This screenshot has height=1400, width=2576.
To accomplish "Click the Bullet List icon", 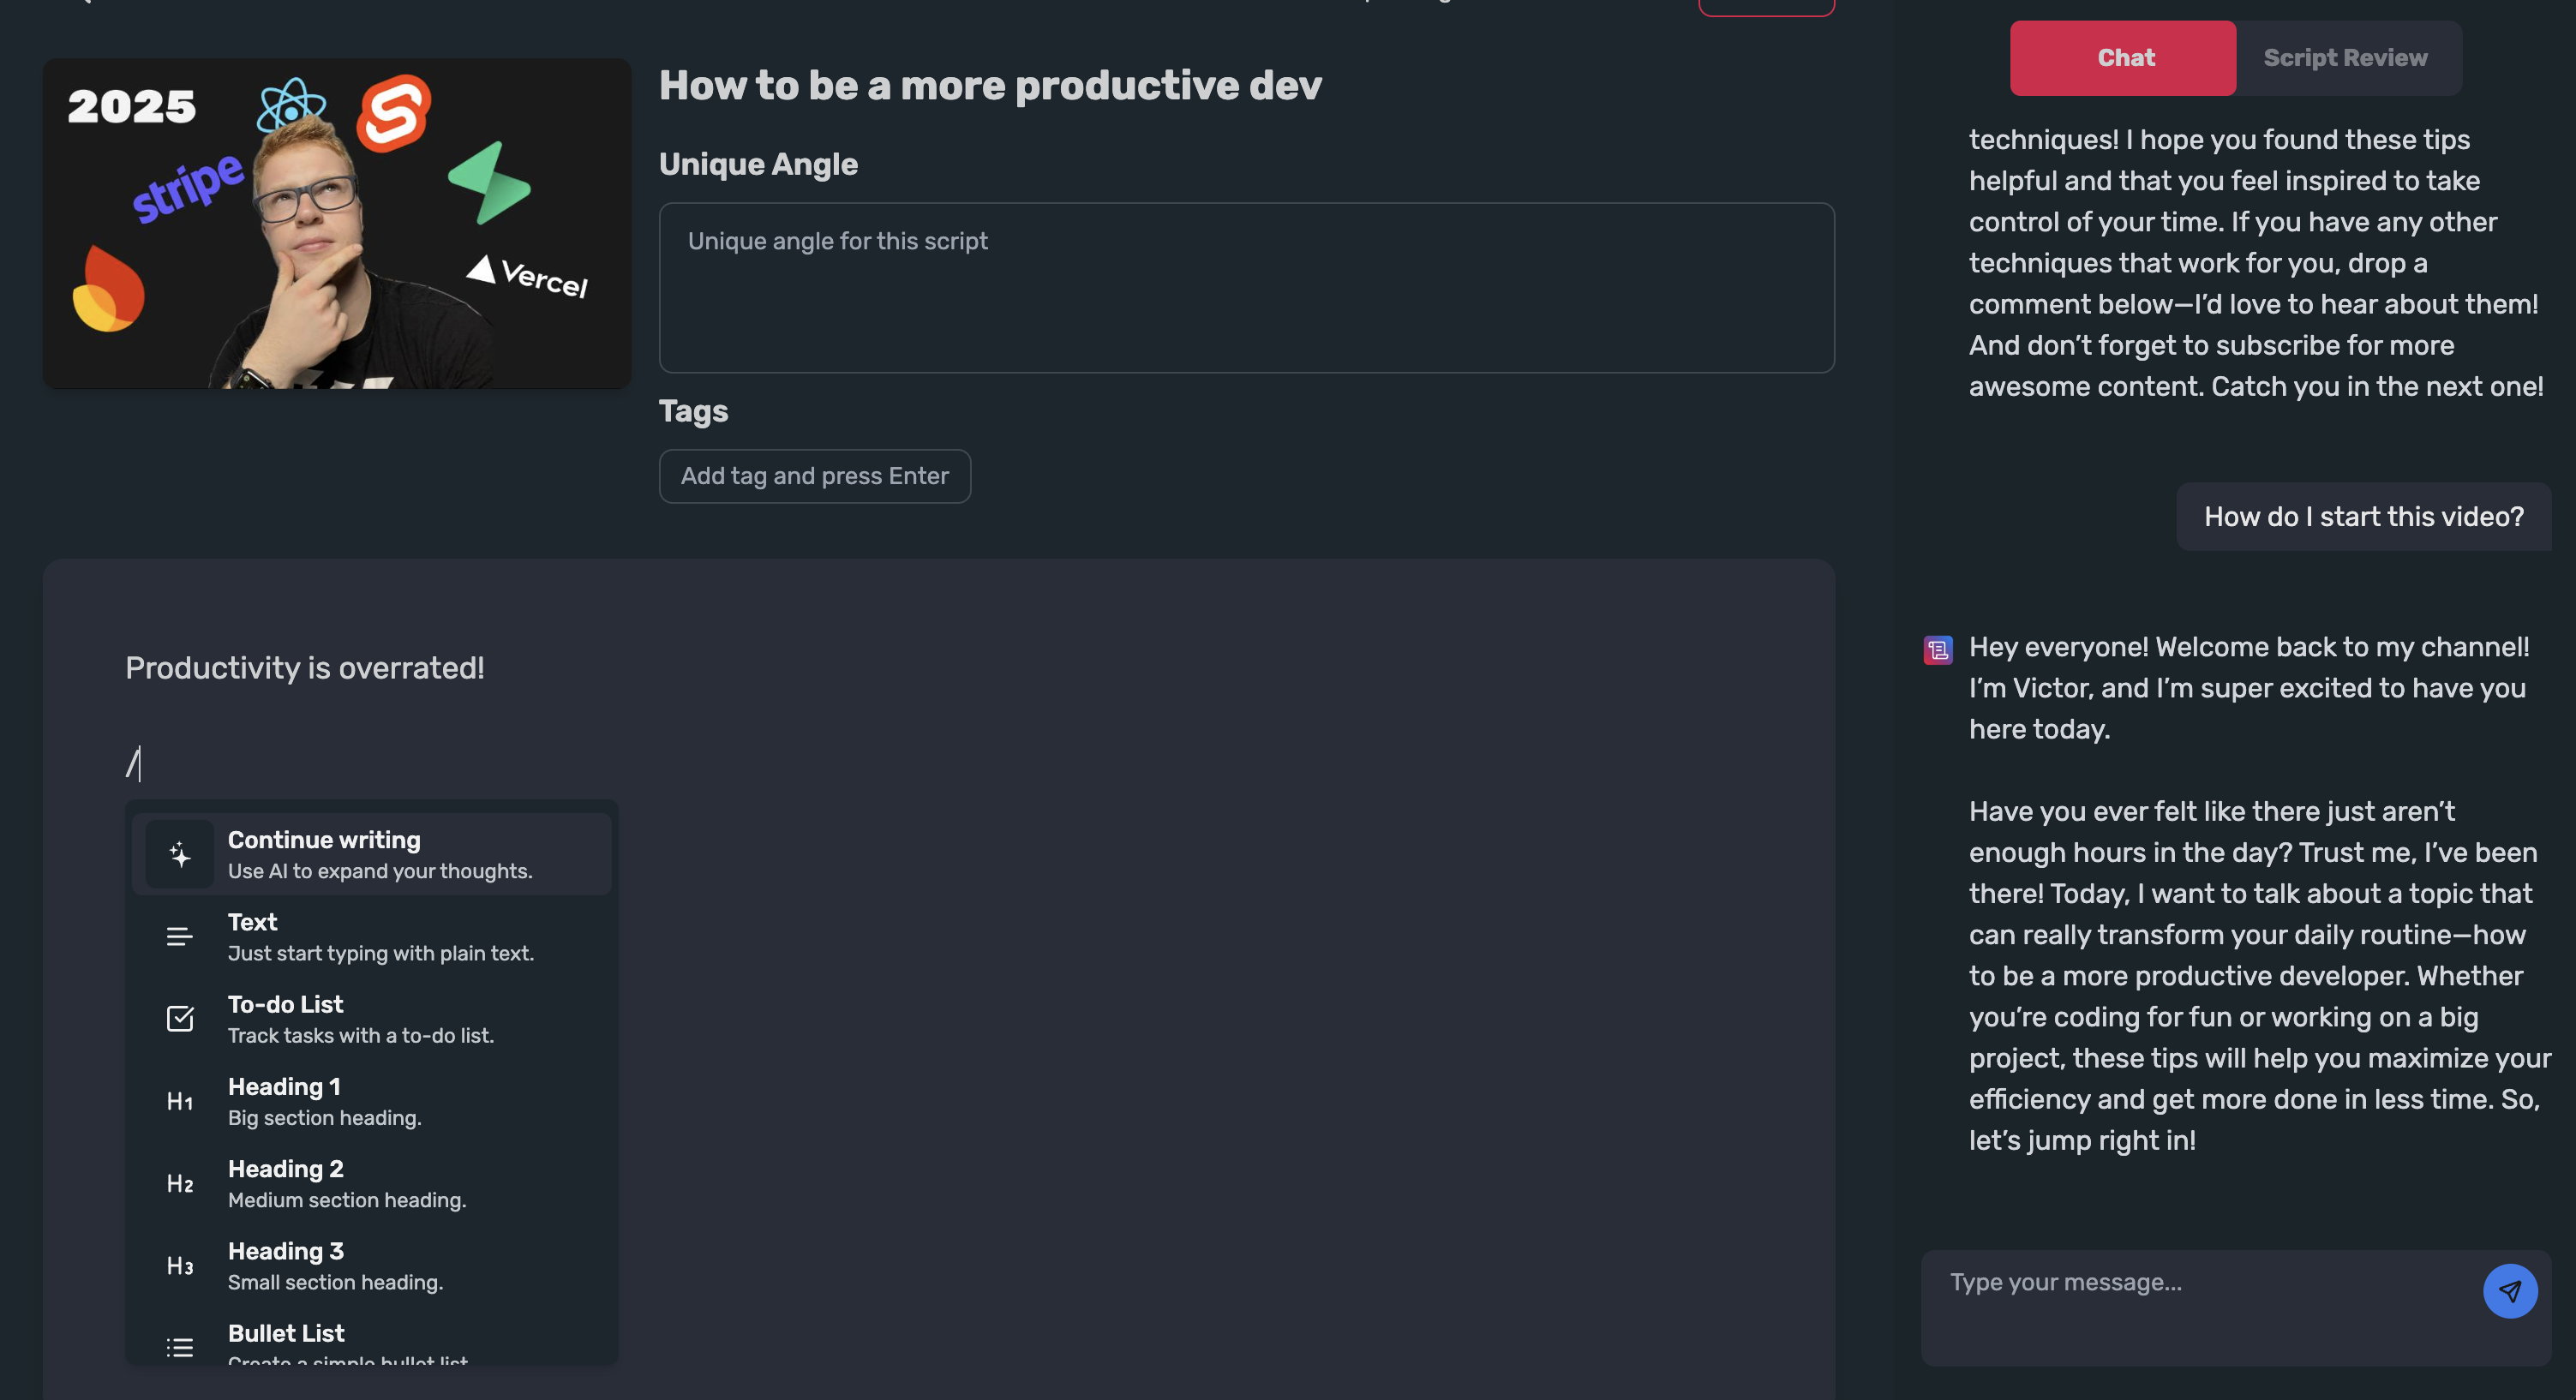I will (x=180, y=1346).
